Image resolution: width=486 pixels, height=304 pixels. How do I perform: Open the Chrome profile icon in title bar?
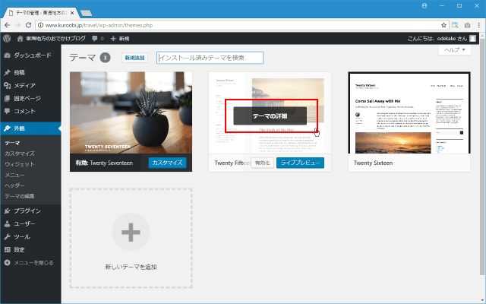pos(424,5)
